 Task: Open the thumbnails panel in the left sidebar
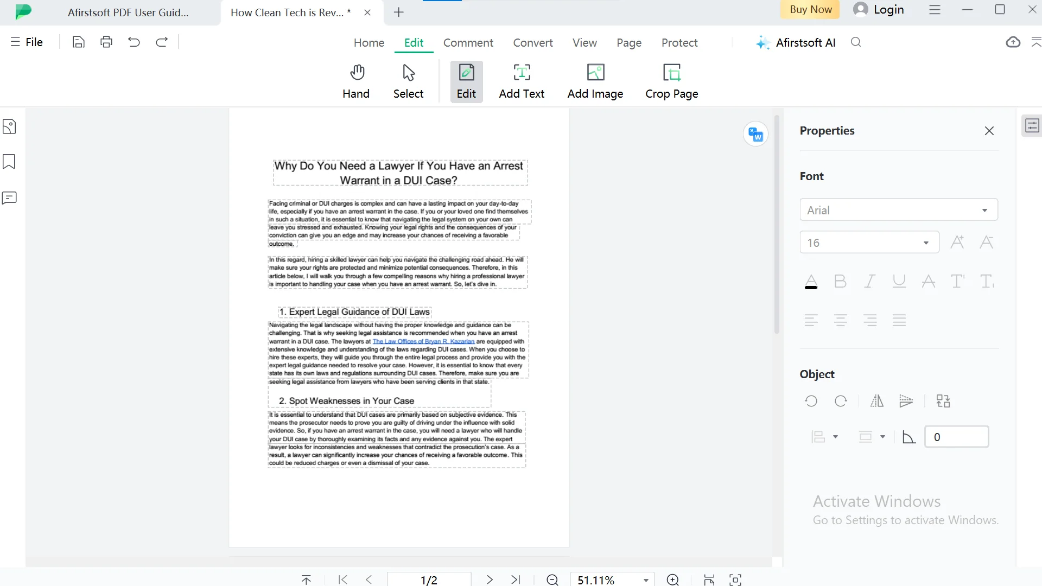(x=9, y=126)
